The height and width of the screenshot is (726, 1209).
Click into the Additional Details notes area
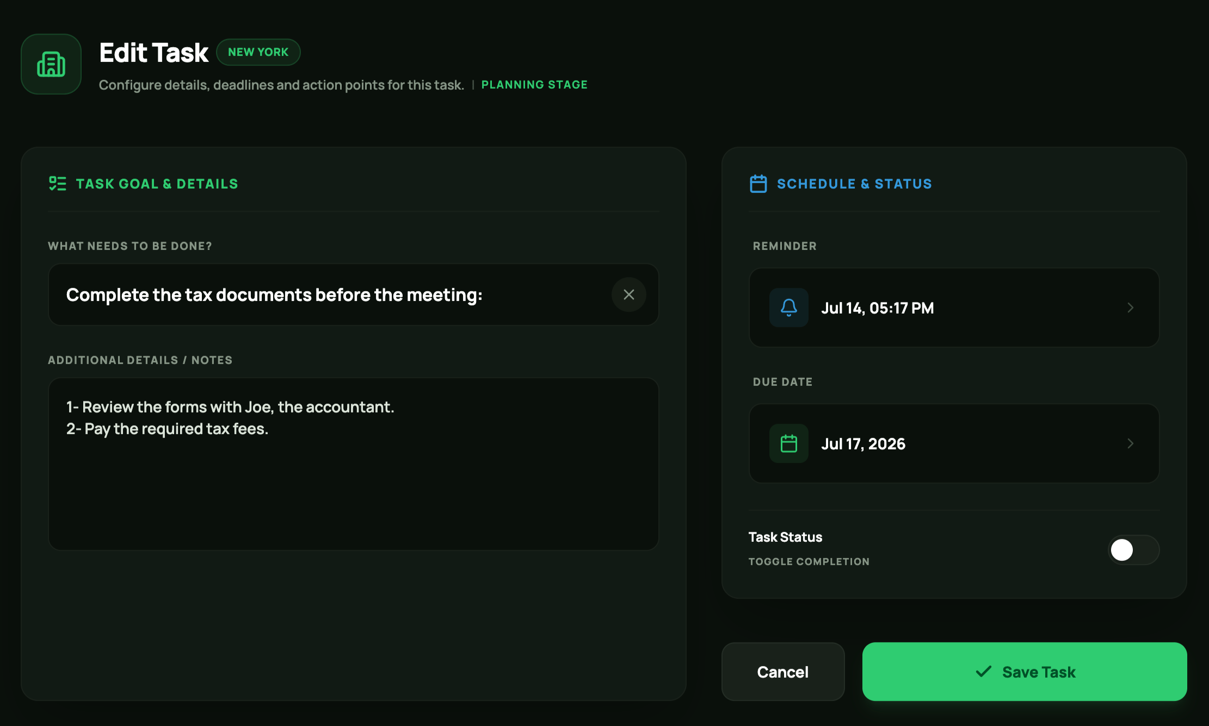[353, 464]
